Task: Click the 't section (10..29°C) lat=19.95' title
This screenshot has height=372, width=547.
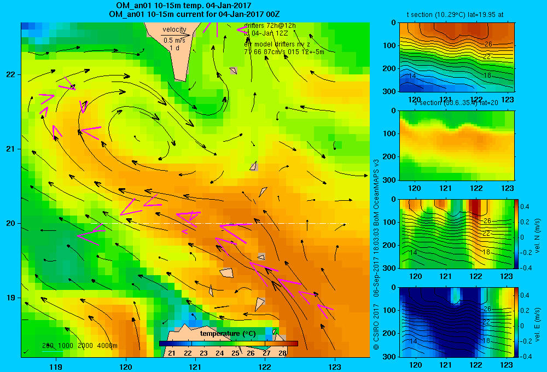Action: pyautogui.click(x=455, y=15)
